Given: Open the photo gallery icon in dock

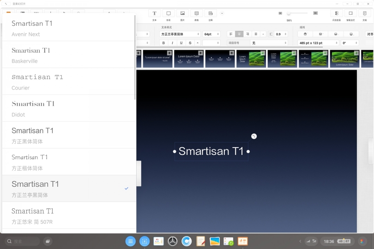Looking at the screenshot, I should (215, 241).
